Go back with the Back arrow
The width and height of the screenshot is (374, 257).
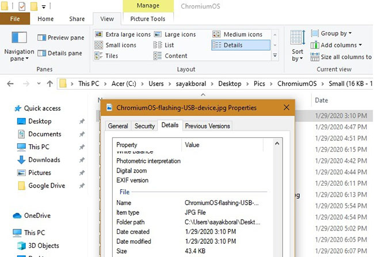pos(10,84)
